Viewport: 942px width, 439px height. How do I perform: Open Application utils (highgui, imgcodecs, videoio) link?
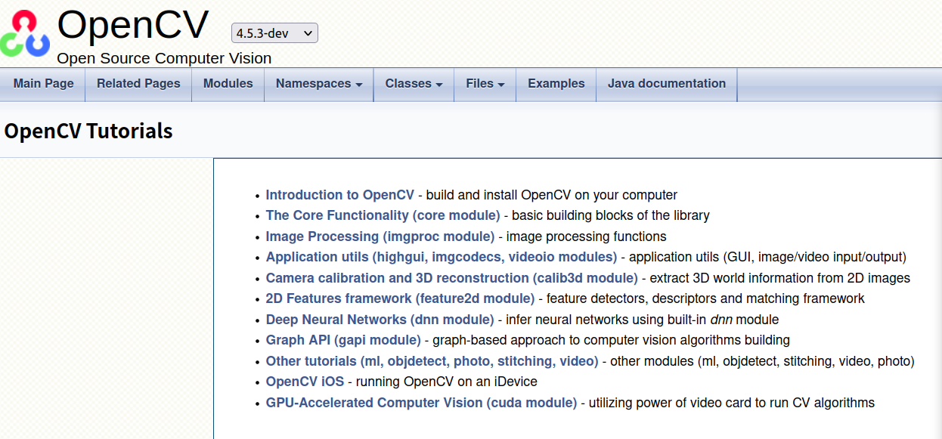(x=442, y=257)
